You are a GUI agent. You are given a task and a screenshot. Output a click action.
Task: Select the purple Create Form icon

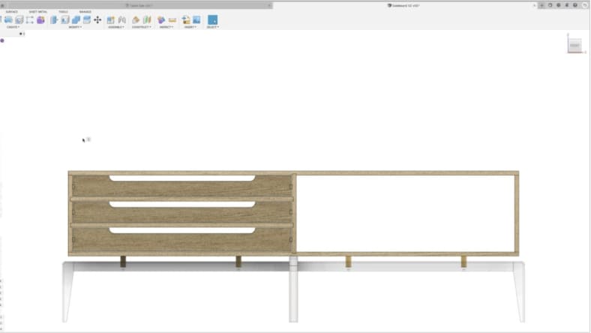point(40,20)
